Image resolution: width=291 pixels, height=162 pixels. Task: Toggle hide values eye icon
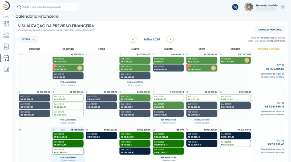point(235,7)
